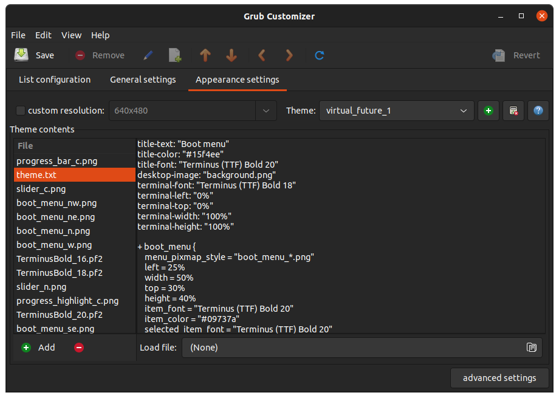Open theme help with the question mark icon
The image size is (559, 398).
[538, 111]
